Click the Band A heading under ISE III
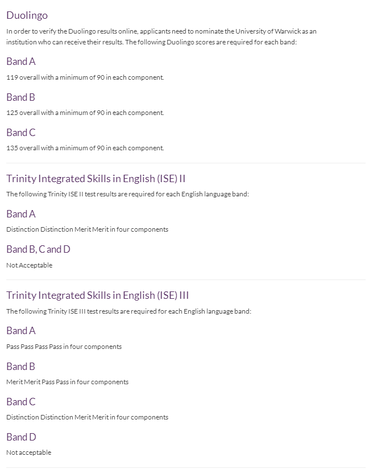The image size is (377, 469). (21, 331)
